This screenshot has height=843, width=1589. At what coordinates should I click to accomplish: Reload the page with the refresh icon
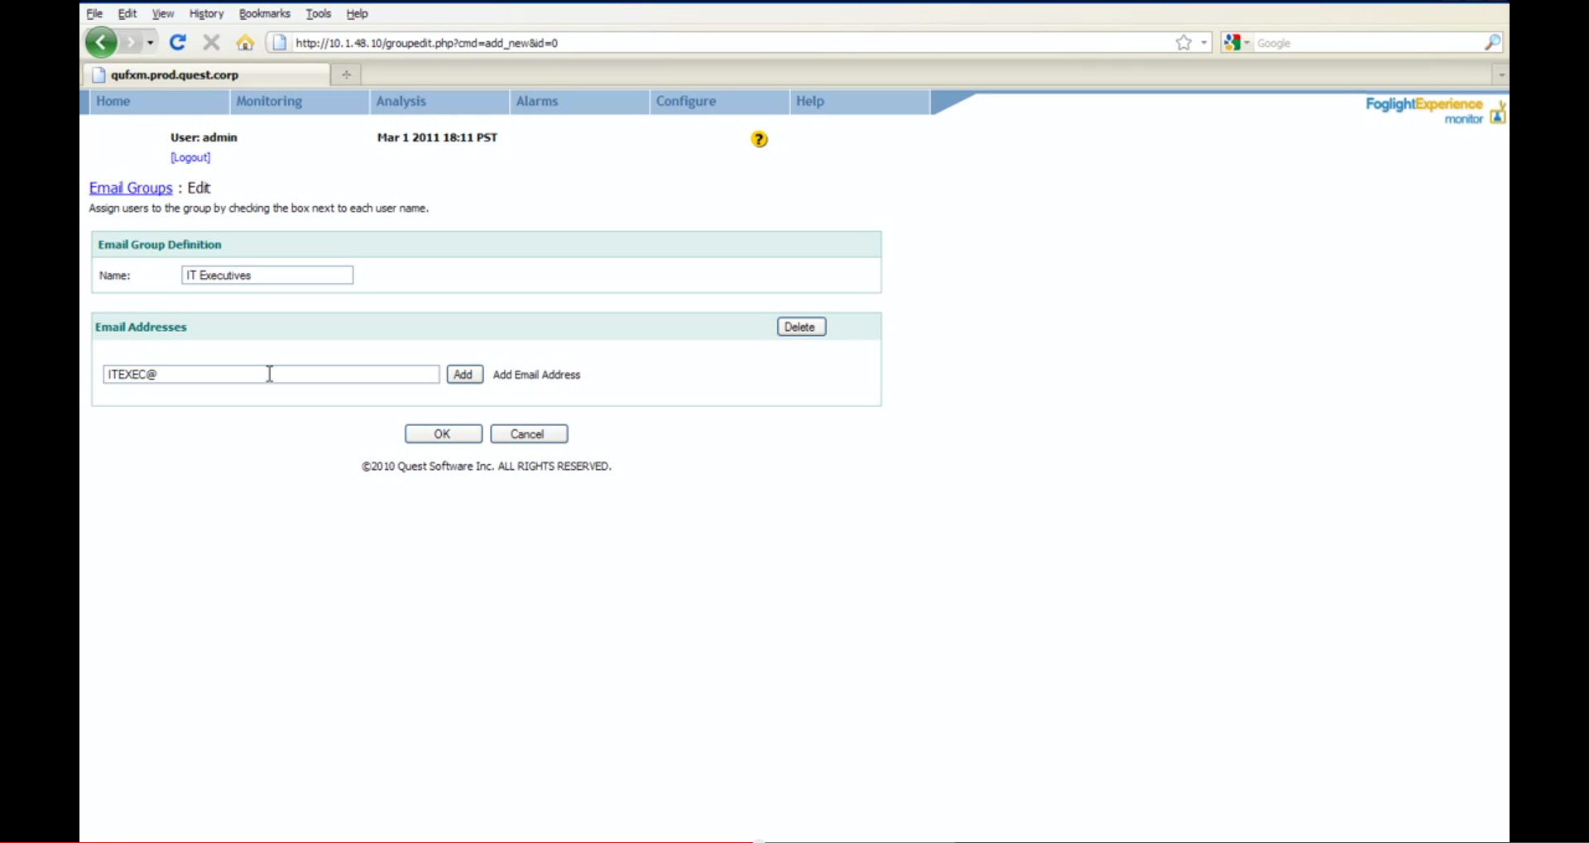(x=178, y=42)
